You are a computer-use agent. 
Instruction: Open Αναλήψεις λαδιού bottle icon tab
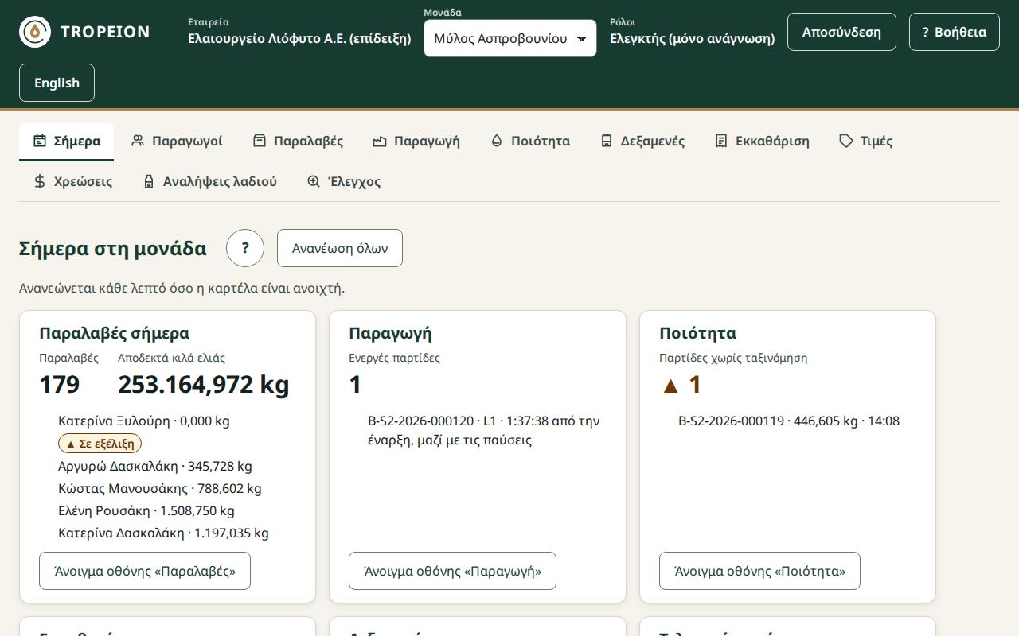(149, 181)
